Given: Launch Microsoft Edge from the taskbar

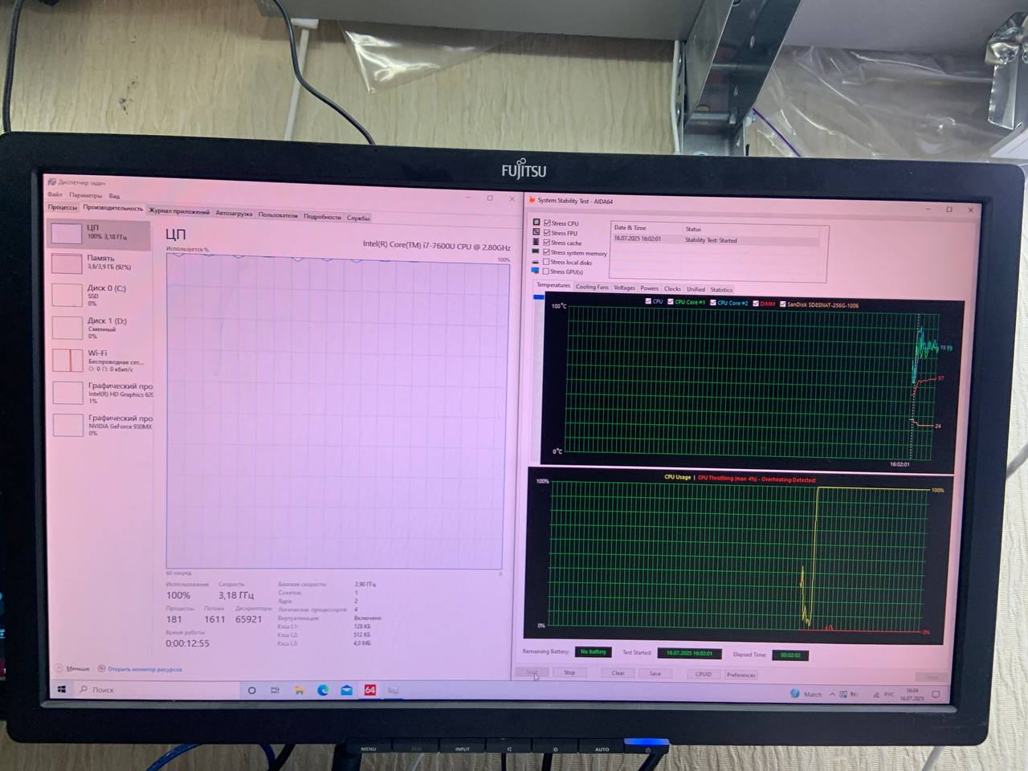Looking at the screenshot, I should 323,690.
